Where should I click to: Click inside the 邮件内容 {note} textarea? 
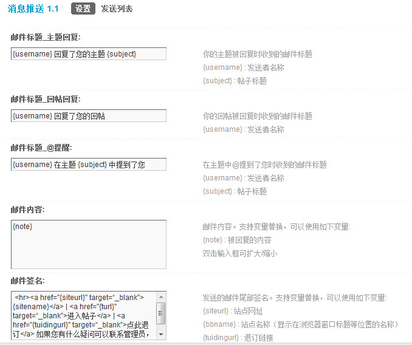point(89,244)
